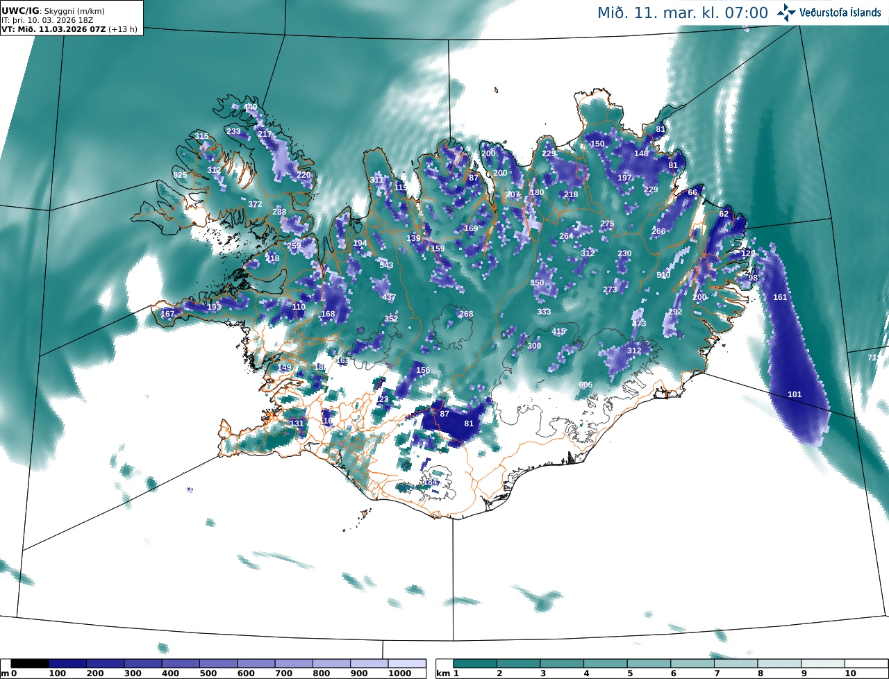This screenshot has height=679, width=889.
Task: Click the 'm 0' legend unit label
Action: point(8,674)
